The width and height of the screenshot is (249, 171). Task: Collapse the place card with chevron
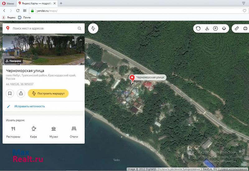(81, 40)
